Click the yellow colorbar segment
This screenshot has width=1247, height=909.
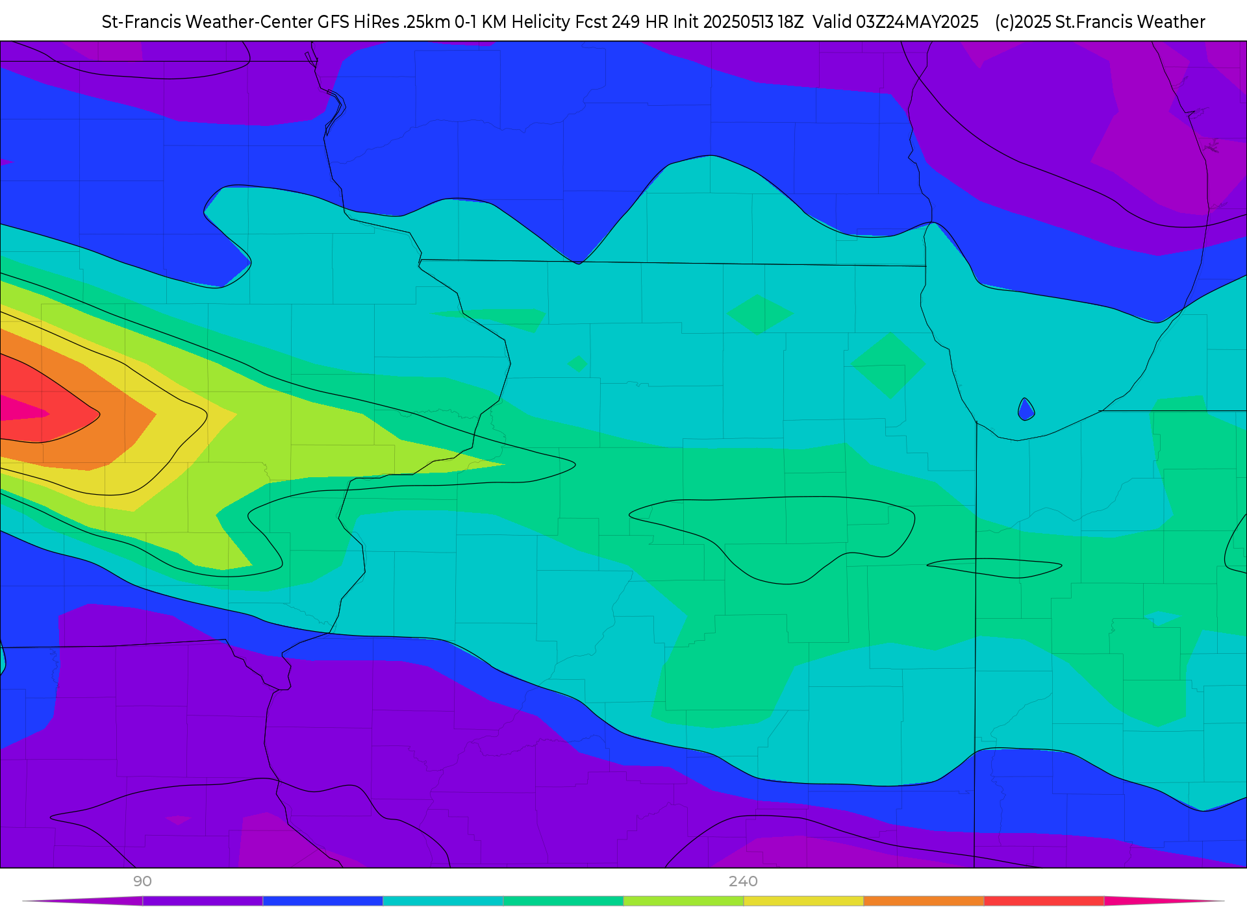click(803, 901)
